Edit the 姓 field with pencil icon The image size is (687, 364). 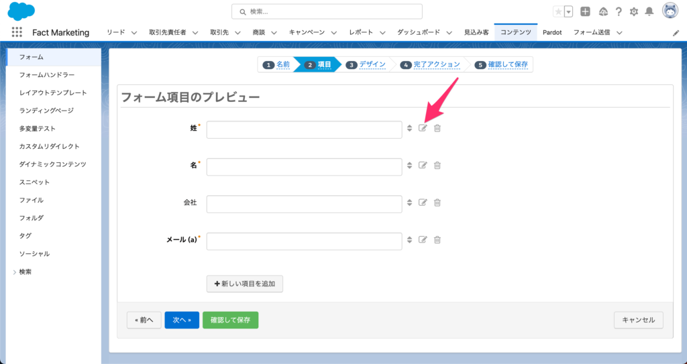coord(423,128)
